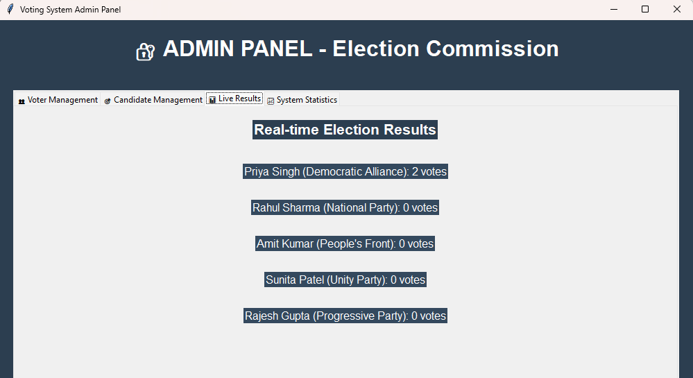Minimize the Voting System Admin Panel window
The width and height of the screenshot is (693, 378).
click(613, 10)
